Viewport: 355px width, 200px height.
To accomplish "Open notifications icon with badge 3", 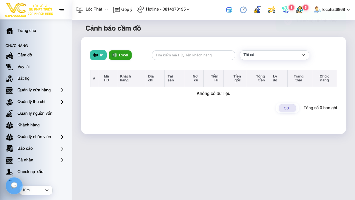I will 300,9.
